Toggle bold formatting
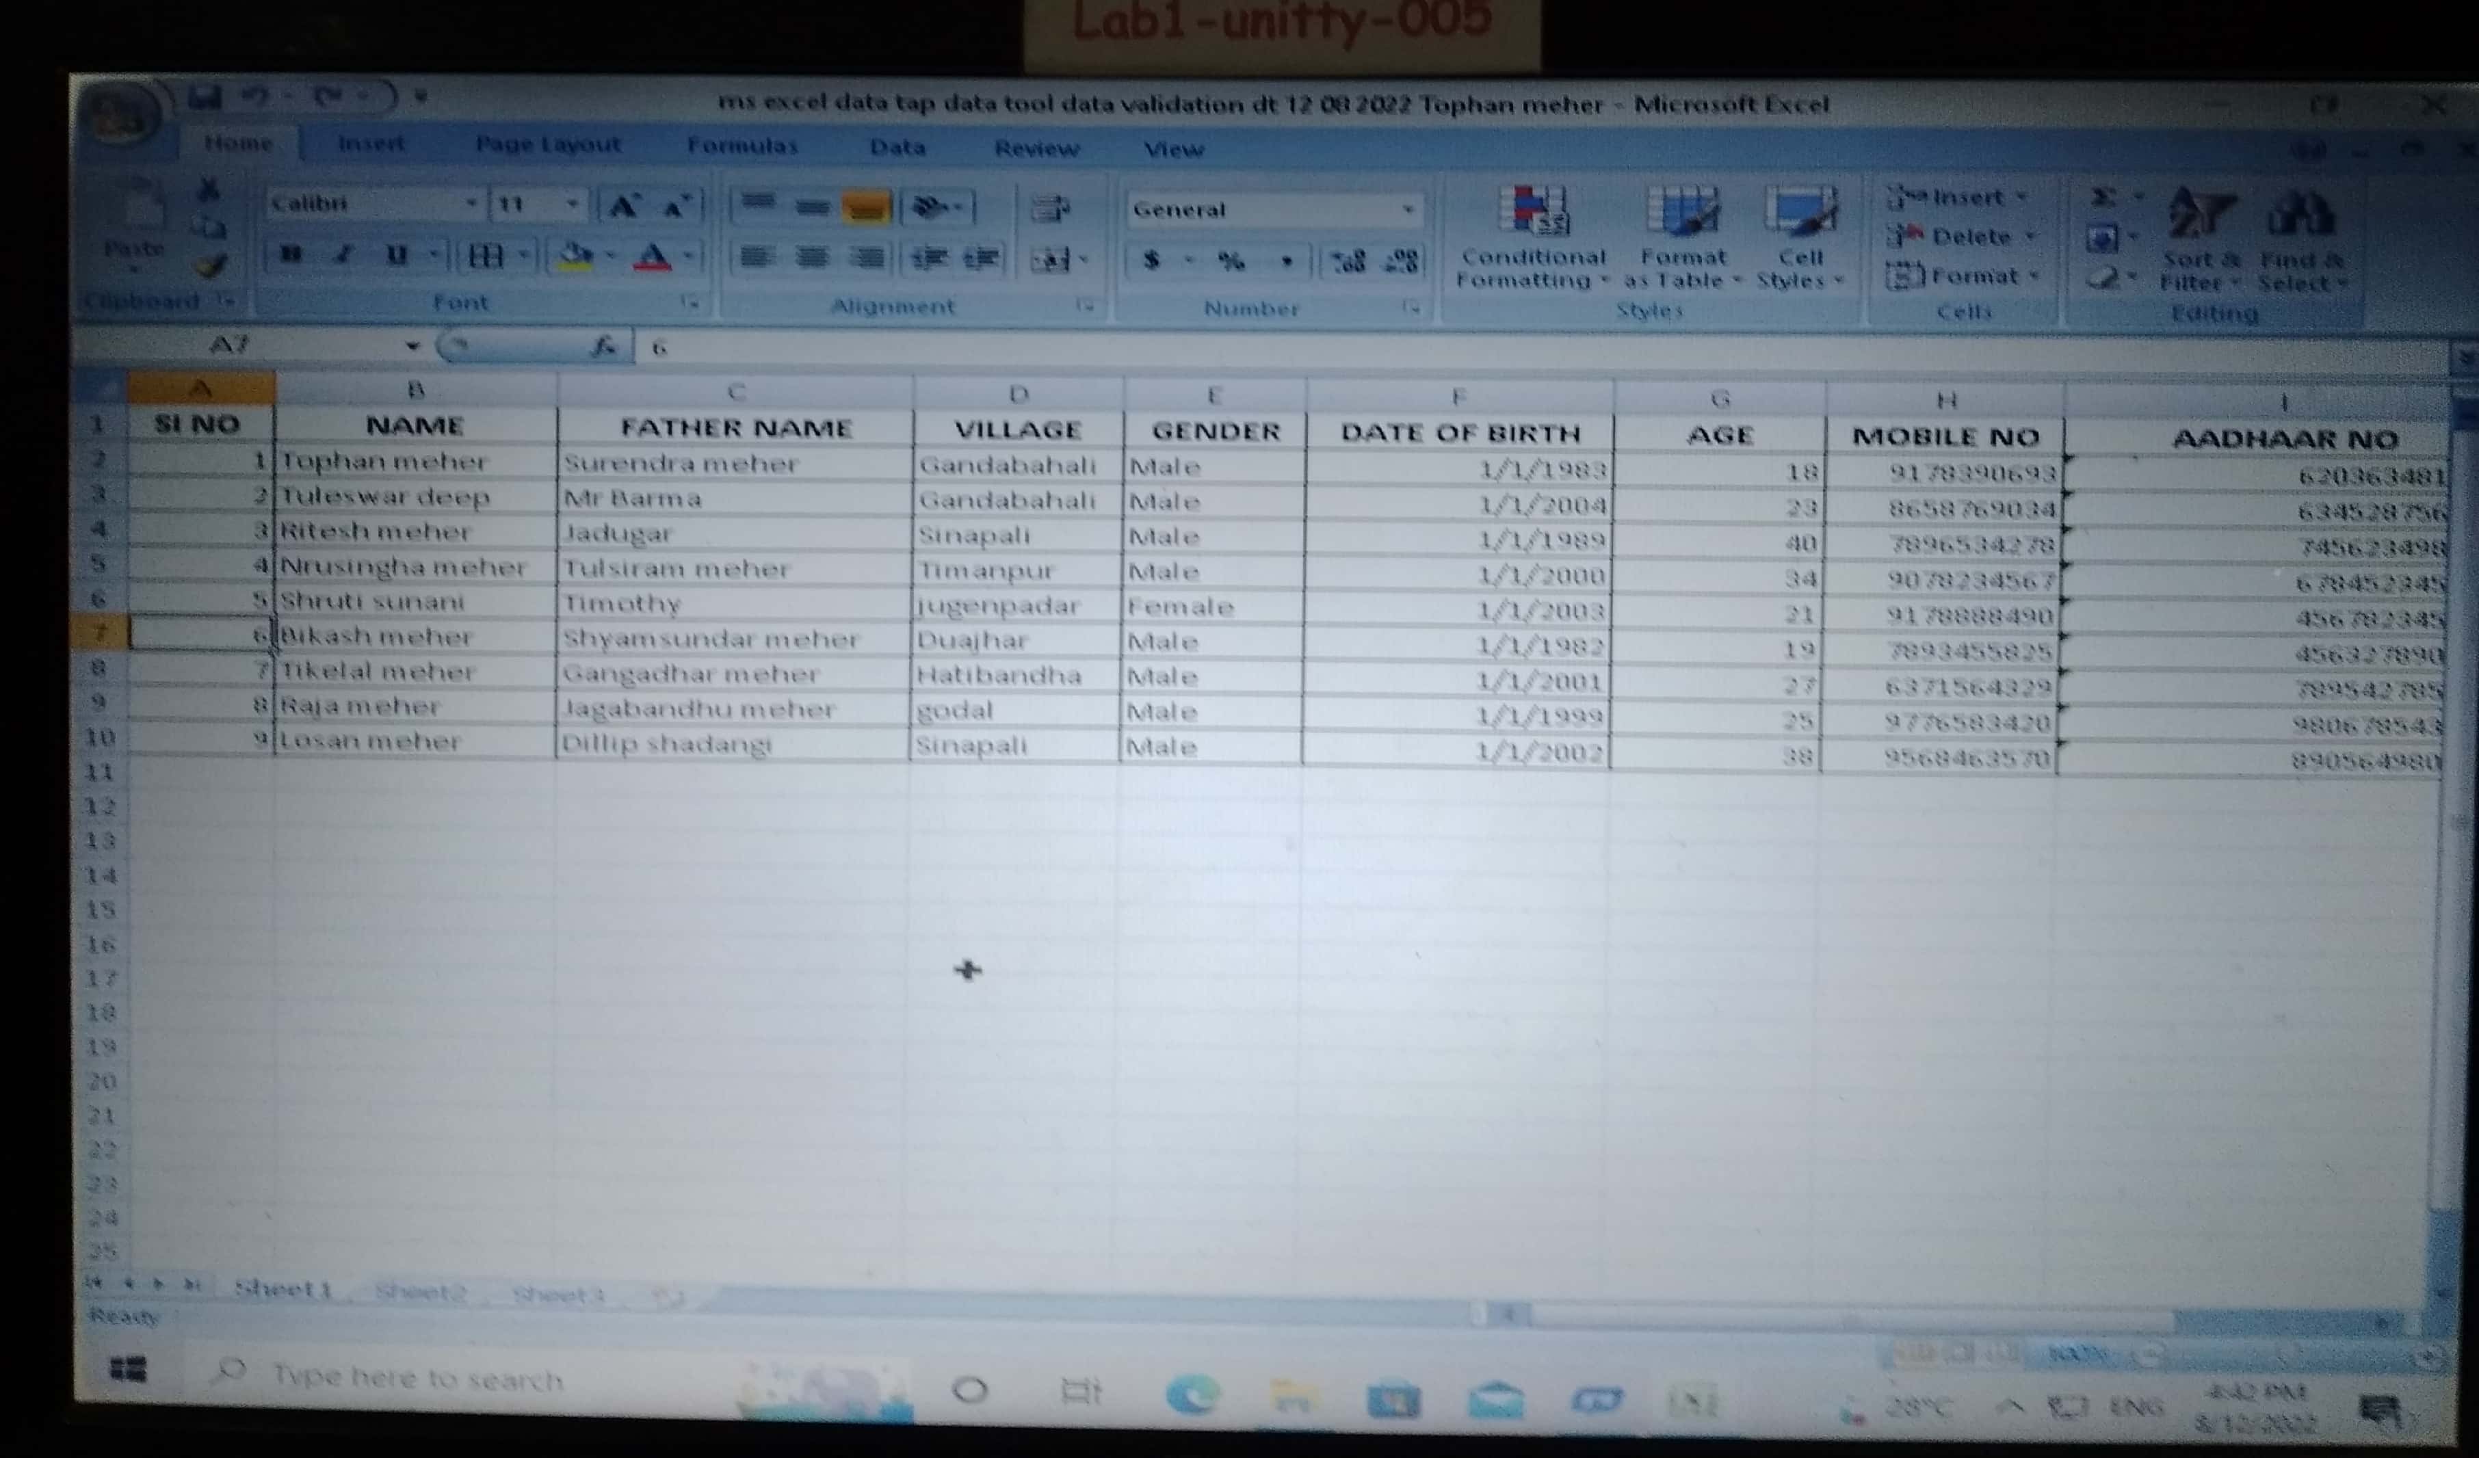Image resolution: width=2479 pixels, height=1458 pixels. pos(290,254)
